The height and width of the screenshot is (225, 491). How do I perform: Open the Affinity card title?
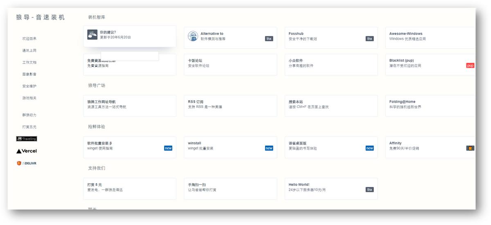tap(396, 143)
